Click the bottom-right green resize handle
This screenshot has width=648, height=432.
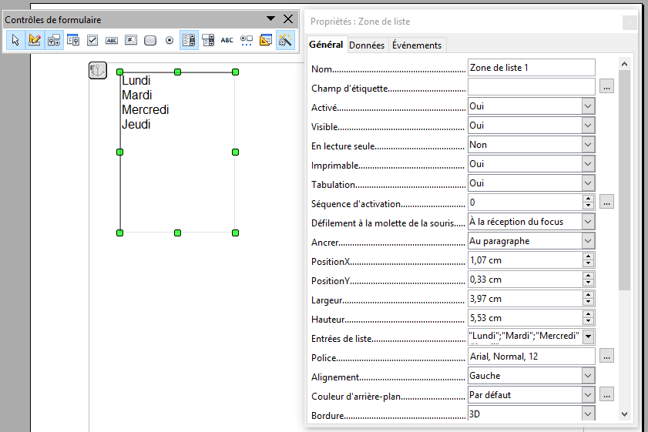coord(236,233)
